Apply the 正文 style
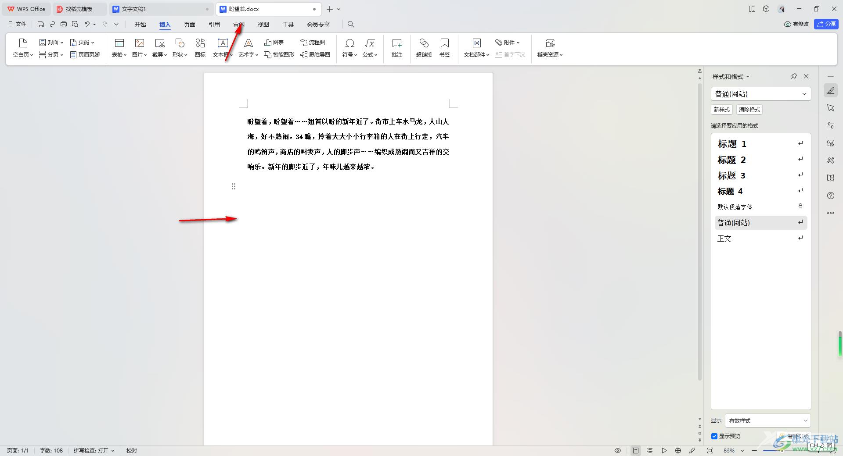The image size is (843, 456). point(761,239)
